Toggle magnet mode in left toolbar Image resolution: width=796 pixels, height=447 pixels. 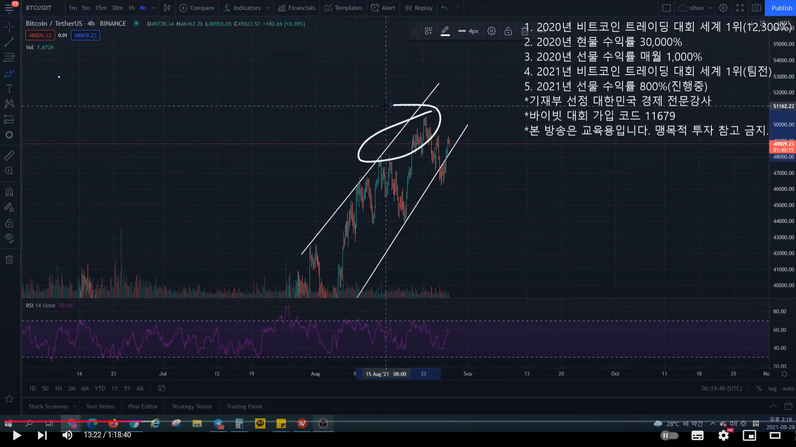click(9, 192)
